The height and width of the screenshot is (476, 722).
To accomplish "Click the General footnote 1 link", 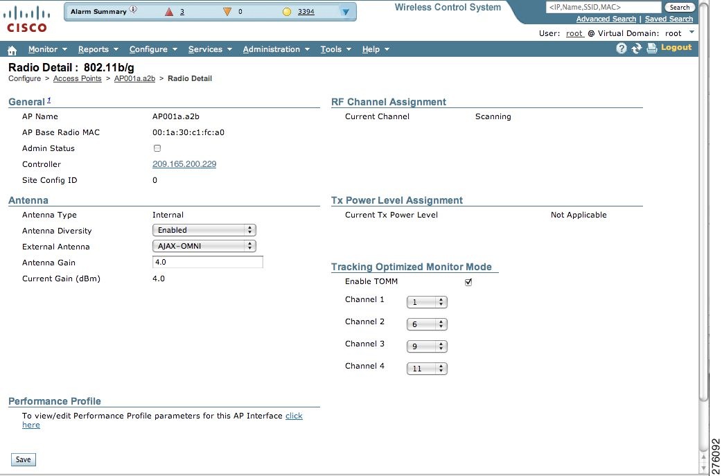I will point(49,100).
